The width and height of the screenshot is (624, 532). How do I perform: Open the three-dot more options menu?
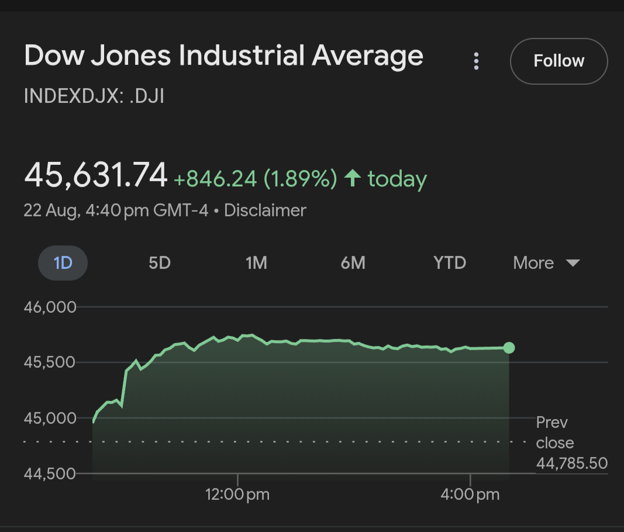tap(477, 61)
